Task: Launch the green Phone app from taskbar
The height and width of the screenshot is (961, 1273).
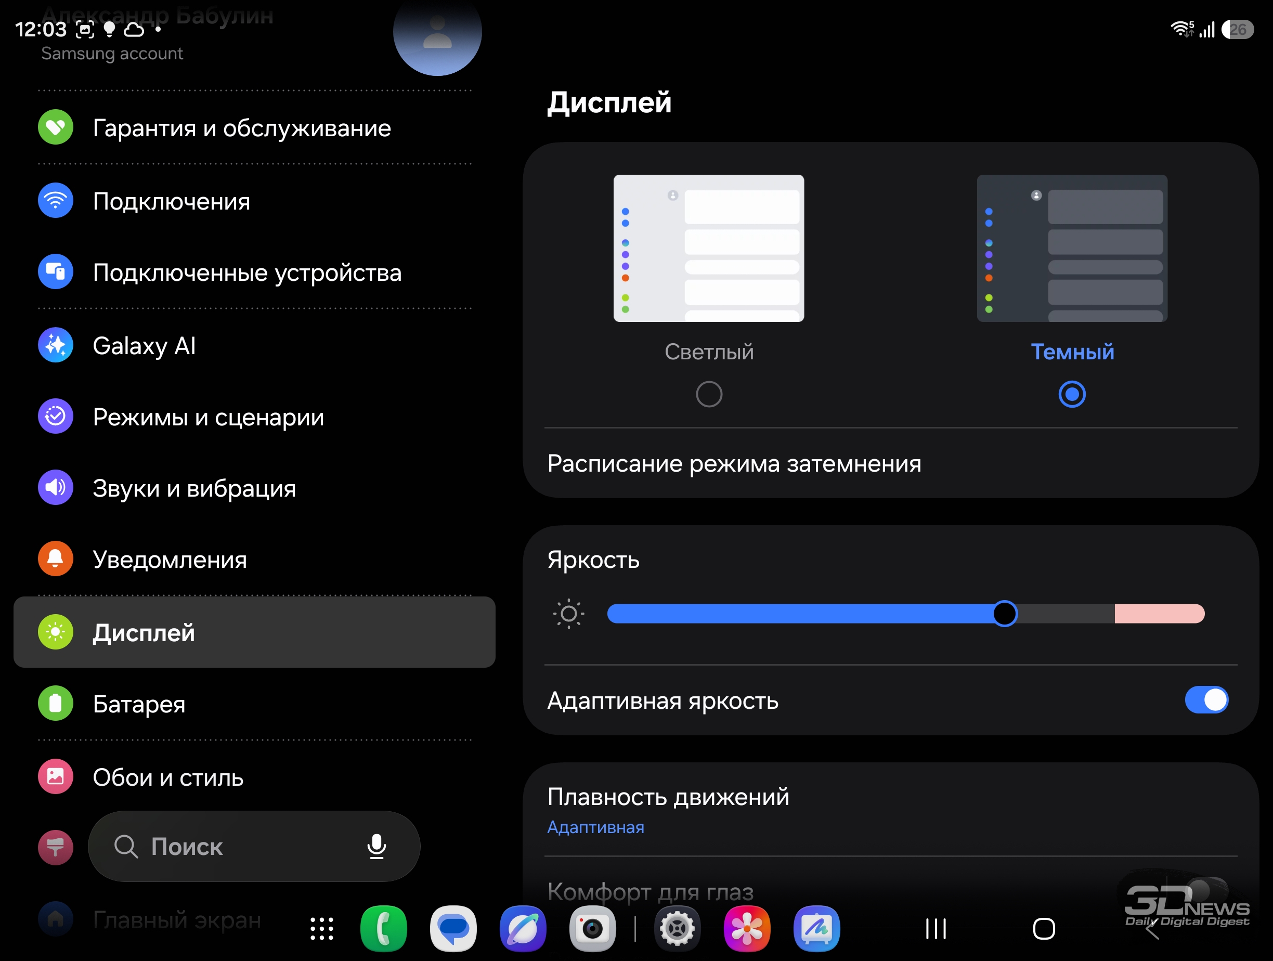Action: coord(384,929)
